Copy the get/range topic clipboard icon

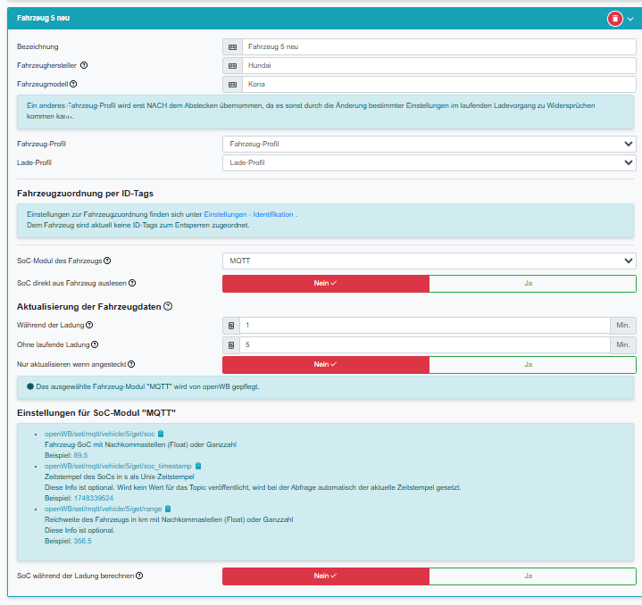click(167, 509)
